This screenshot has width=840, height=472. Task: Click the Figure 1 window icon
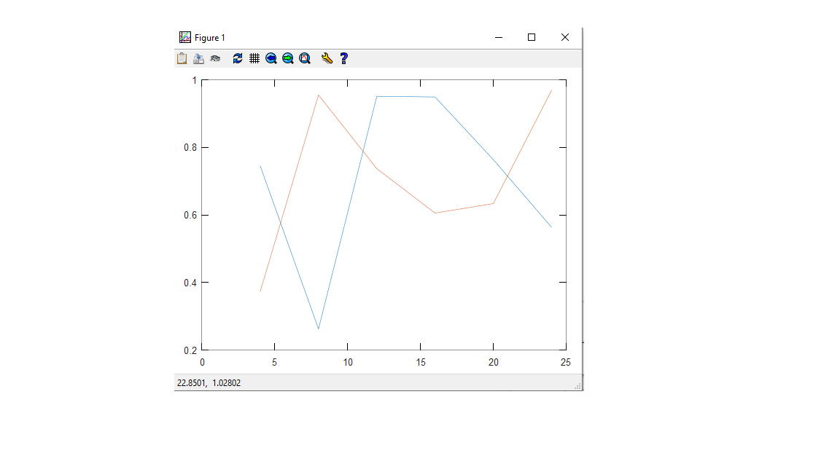[185, 37]
